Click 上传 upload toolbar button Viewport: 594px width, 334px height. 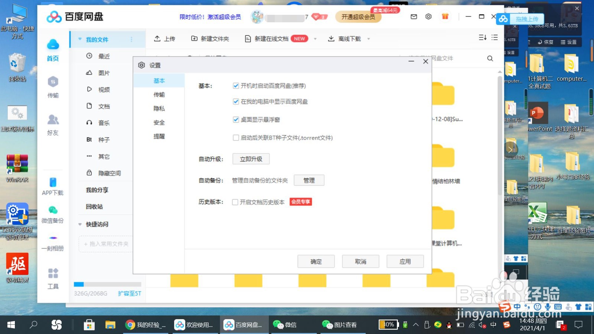tap(164, 39)
